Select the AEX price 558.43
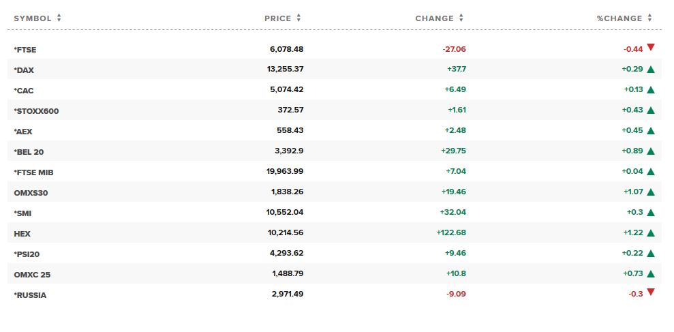Image resolution: width=674 pixels, height=332 pixels. pyautogui.click(x=290, y=130)
